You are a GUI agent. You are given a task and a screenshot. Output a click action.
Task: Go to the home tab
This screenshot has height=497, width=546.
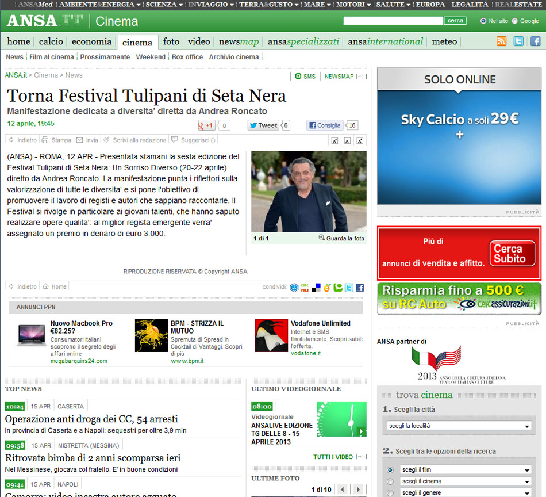18,41
